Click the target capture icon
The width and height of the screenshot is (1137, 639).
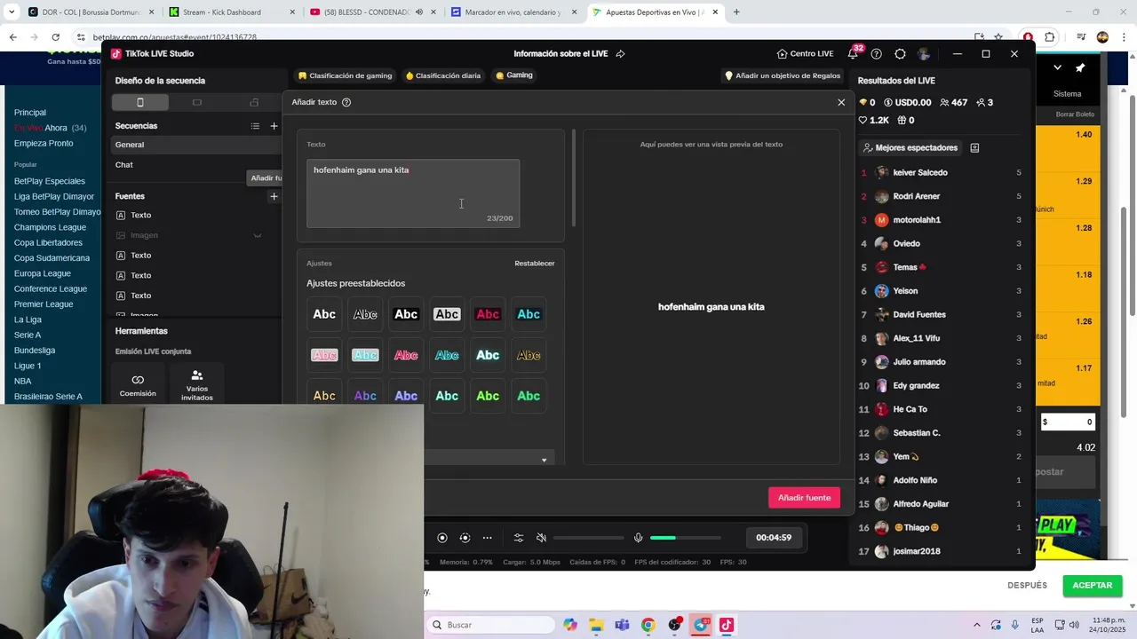coord(465,538)
